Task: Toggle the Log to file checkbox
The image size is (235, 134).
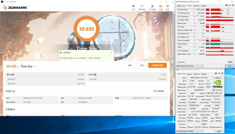Action: 178,62
